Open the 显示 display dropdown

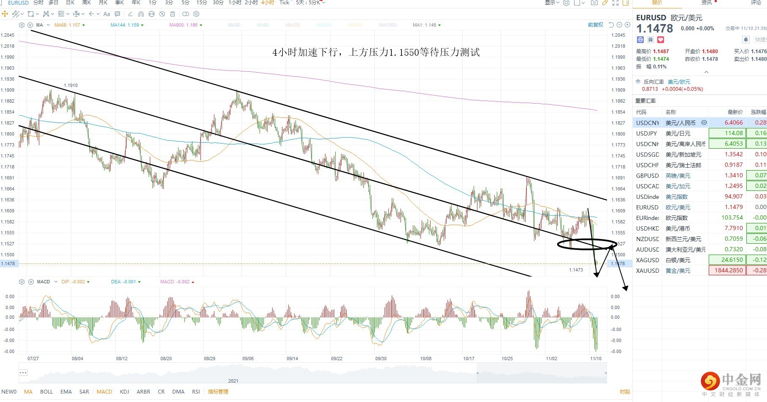coord(552,3)
